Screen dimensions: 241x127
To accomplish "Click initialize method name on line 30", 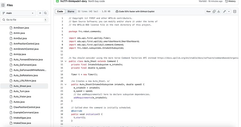I will 92,114.
